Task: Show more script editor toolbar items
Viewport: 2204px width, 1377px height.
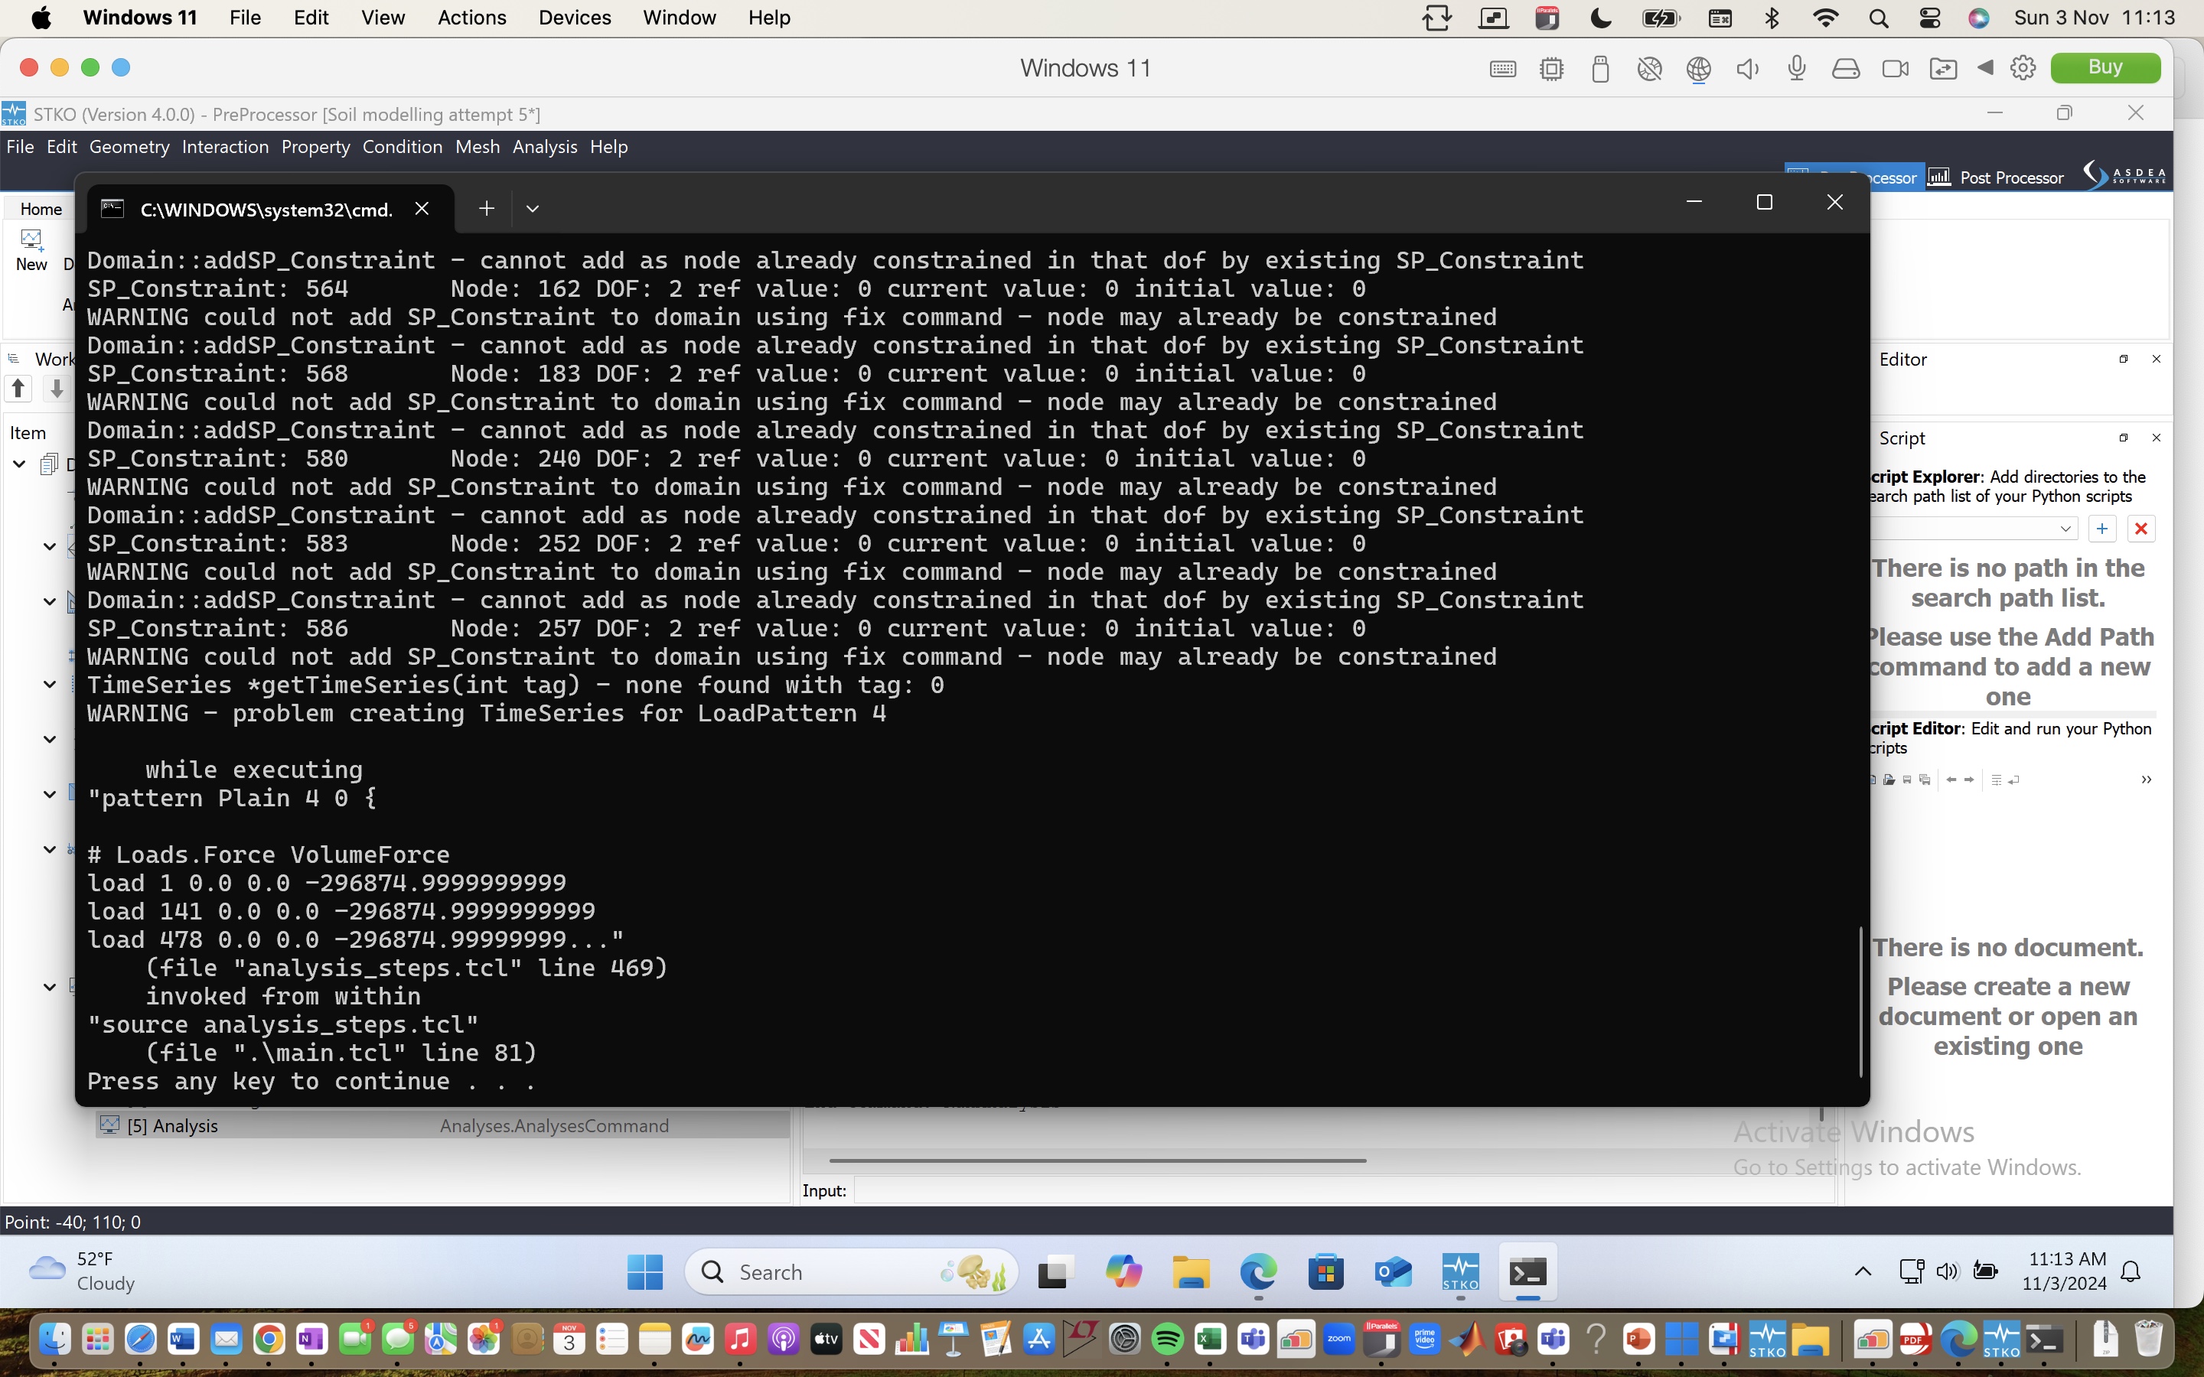Action: click(2147, 780)
